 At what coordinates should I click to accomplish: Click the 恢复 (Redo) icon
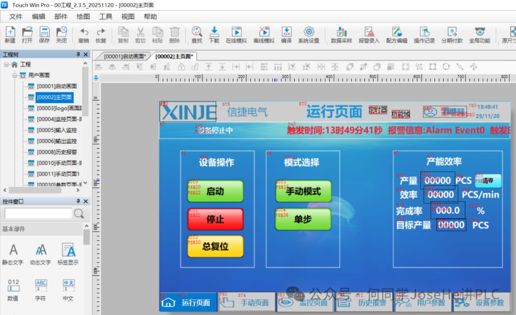click(x=101, y=35)
